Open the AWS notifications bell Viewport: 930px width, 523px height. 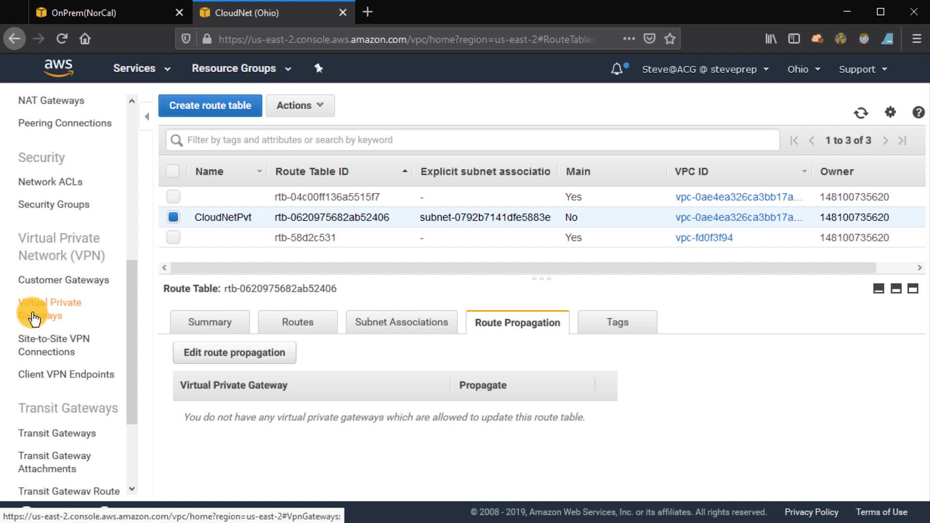(x=617, y=69)
